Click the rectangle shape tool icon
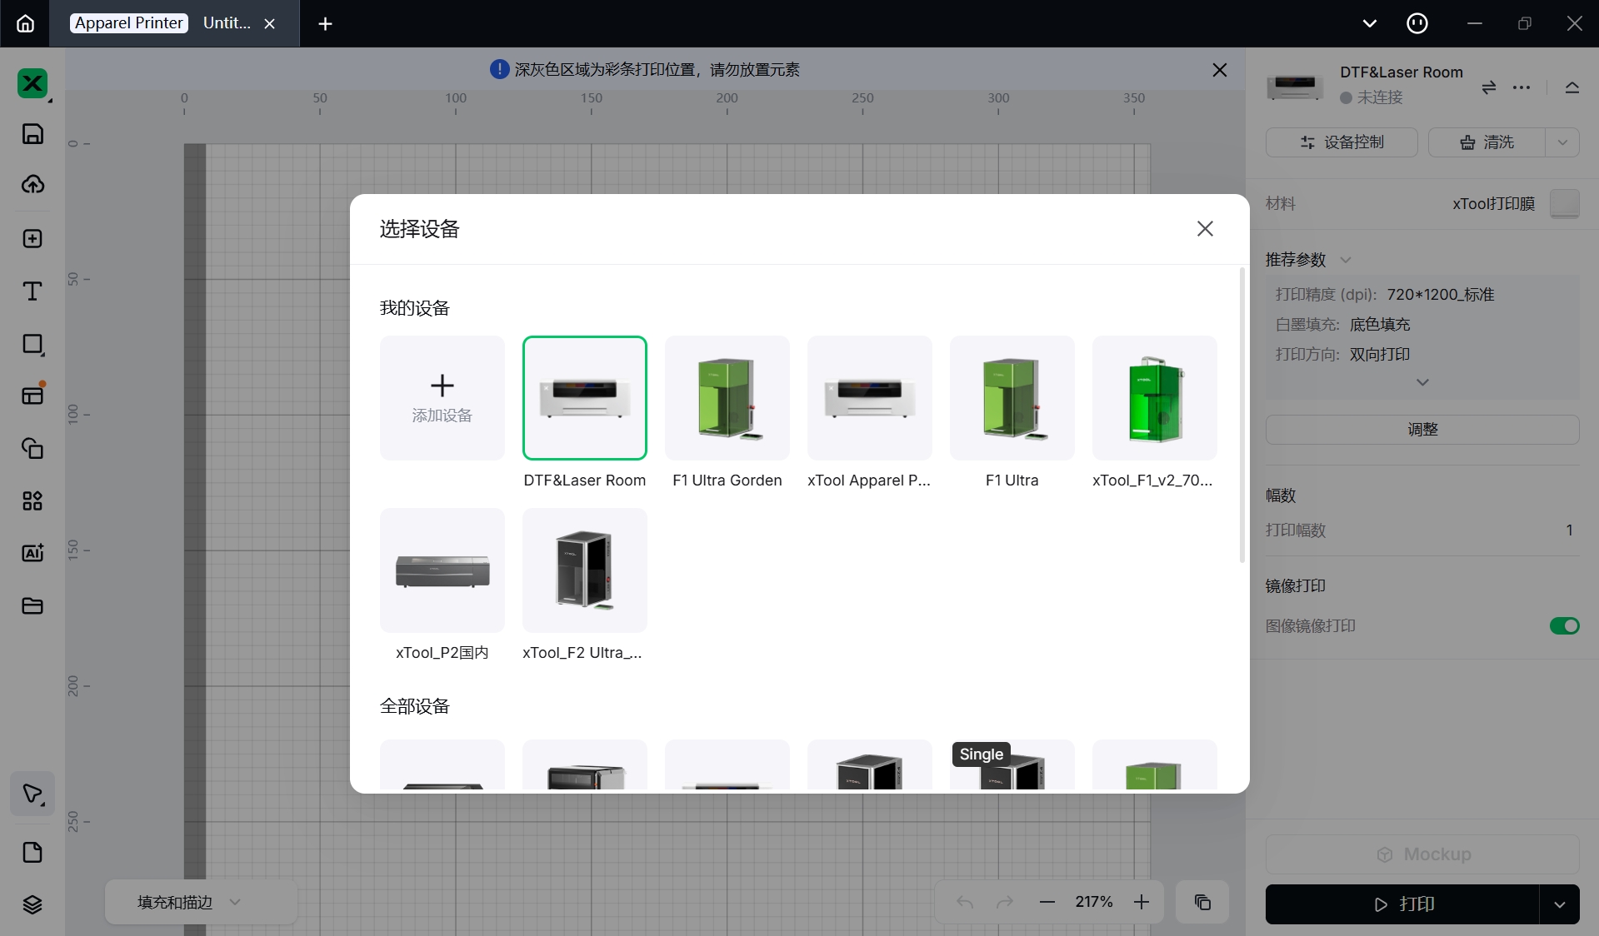The width and height of the screenshot is (1599, 936). coord(32,345)
